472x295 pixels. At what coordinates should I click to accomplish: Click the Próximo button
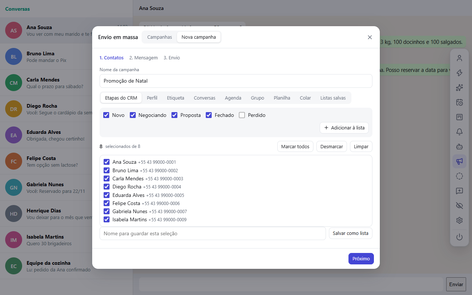click(x=361, y=258)
